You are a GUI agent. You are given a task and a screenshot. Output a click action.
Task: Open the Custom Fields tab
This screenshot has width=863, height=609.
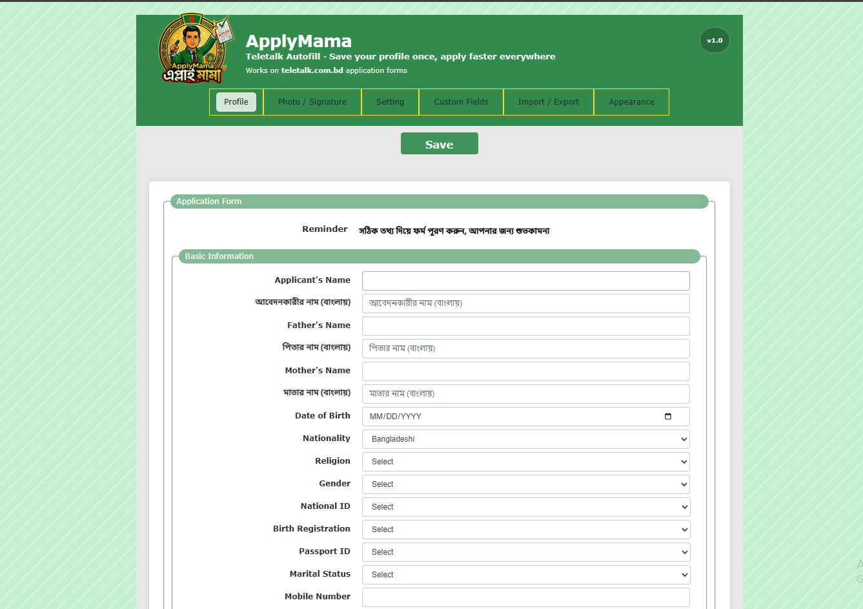tap(462, 102)
